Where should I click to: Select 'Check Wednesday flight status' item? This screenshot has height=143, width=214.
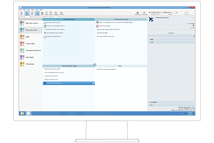[52, 36]
